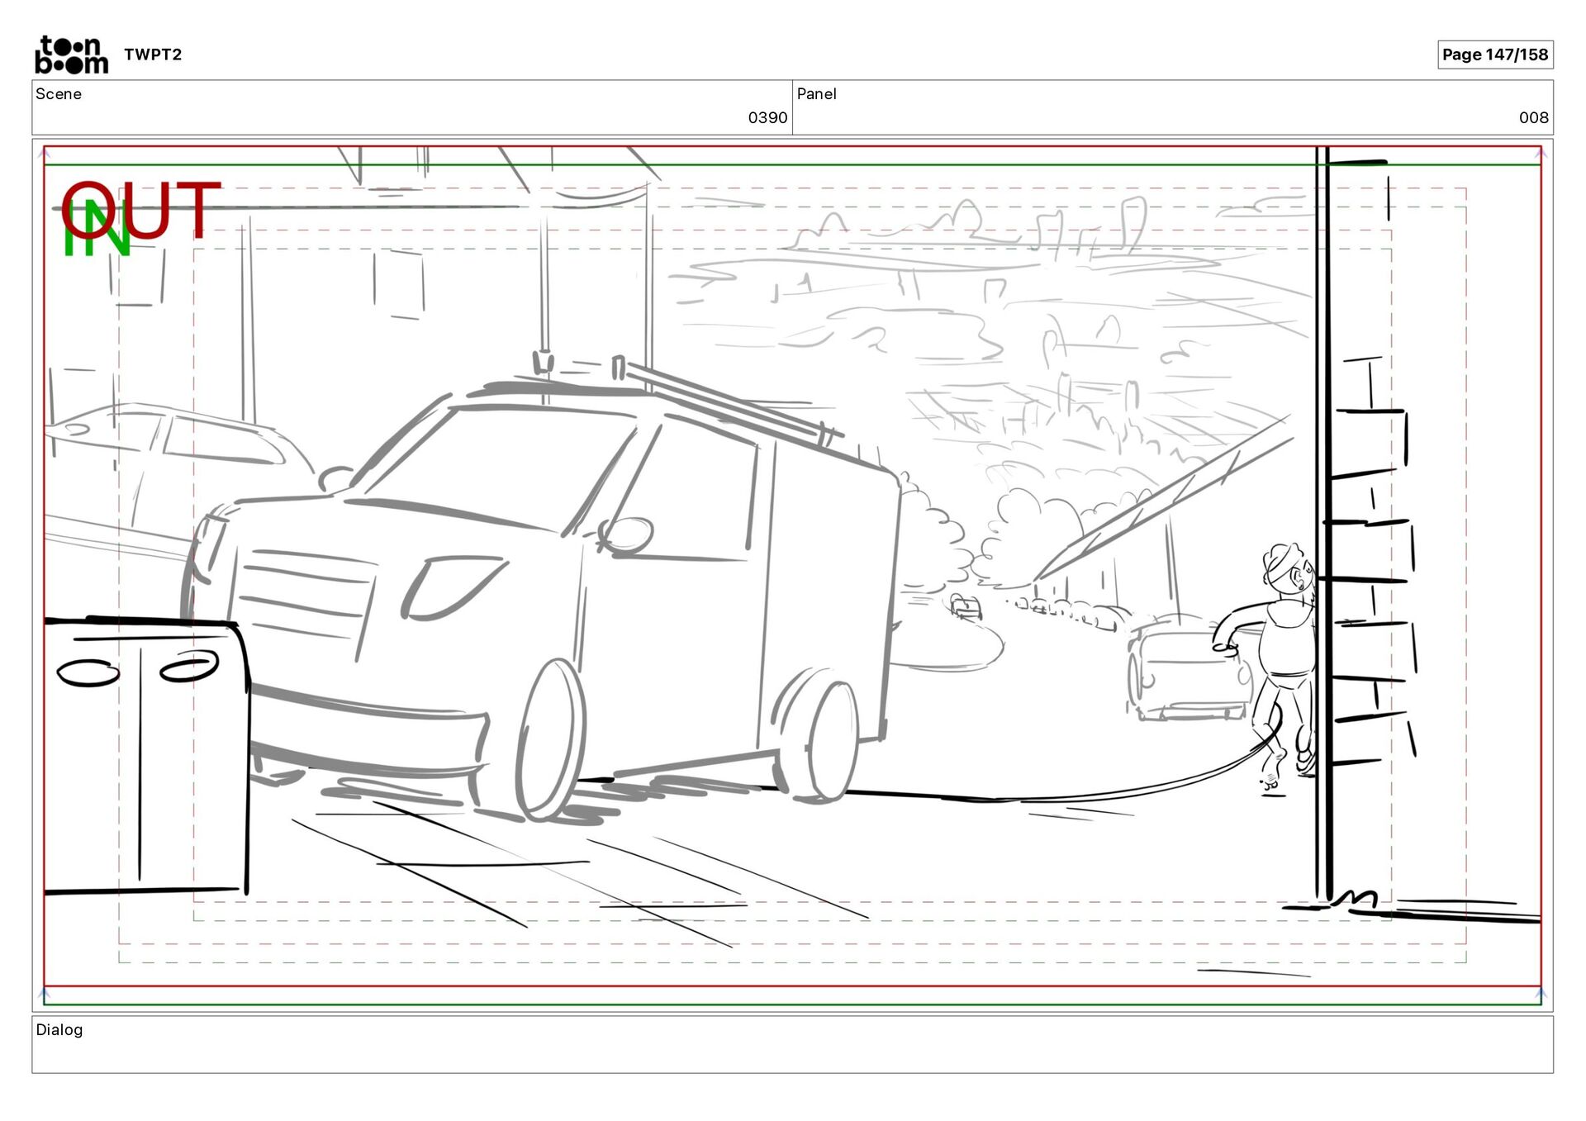
Task: Click the van's front wheel
Action: point(550,739)
